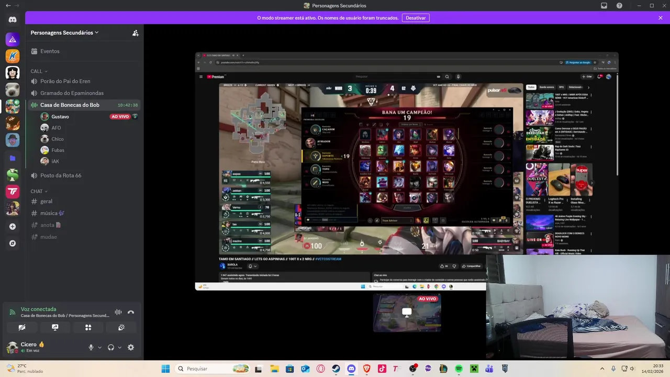This screenshot has width=670, height=377.
Task: Turn on camera in voice panel
Action: 22,327
